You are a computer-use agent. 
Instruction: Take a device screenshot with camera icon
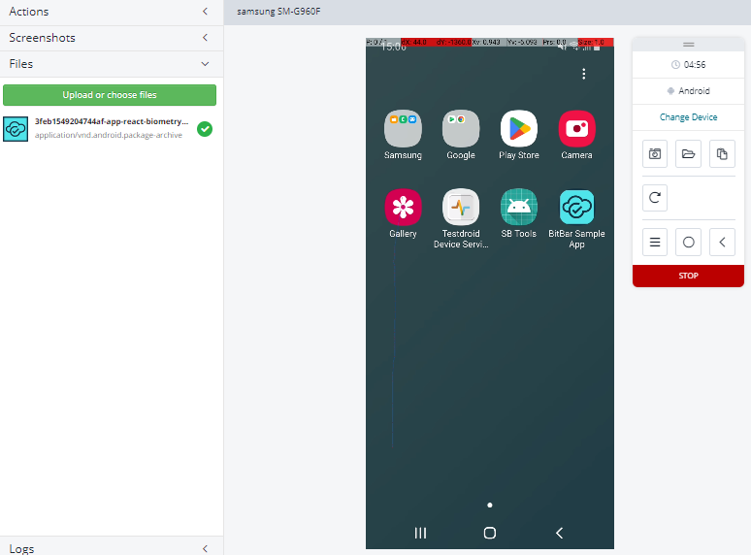pyautogui.click(x=655, y=154)
